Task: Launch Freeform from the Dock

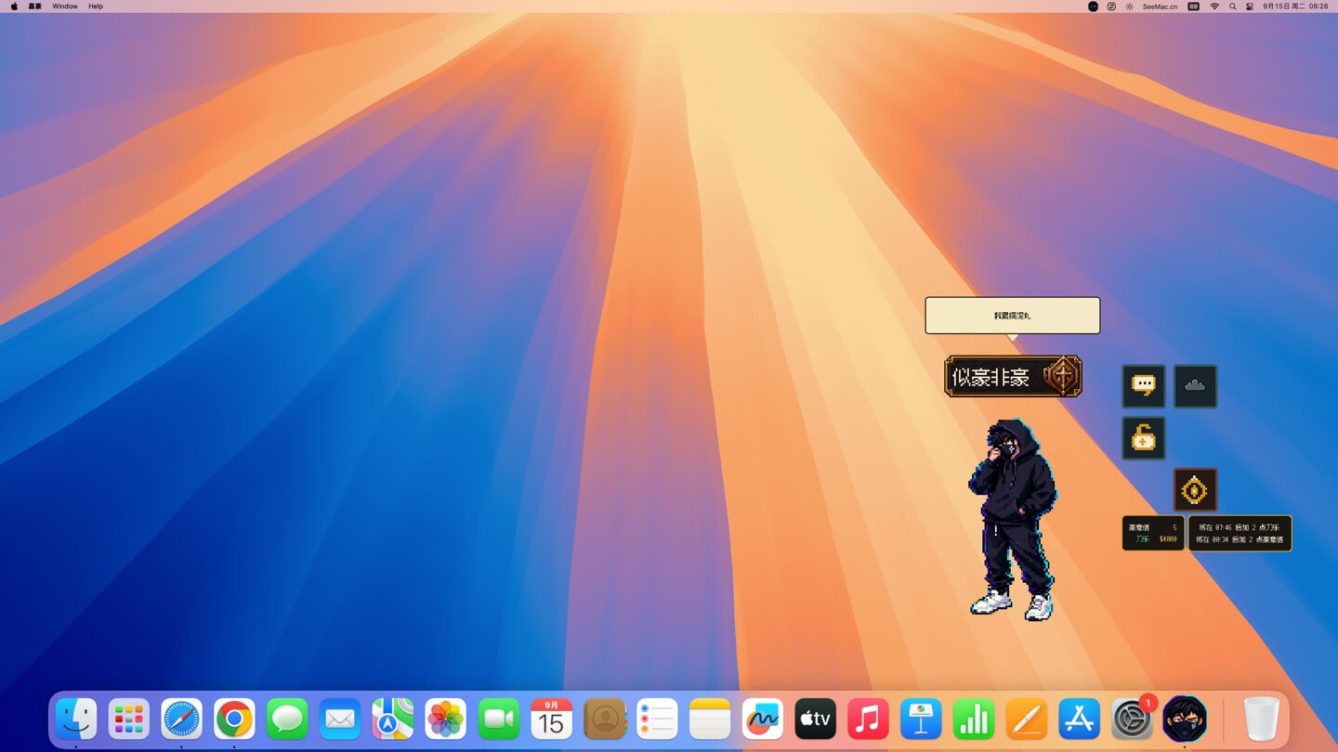Action: pos(763,720)
